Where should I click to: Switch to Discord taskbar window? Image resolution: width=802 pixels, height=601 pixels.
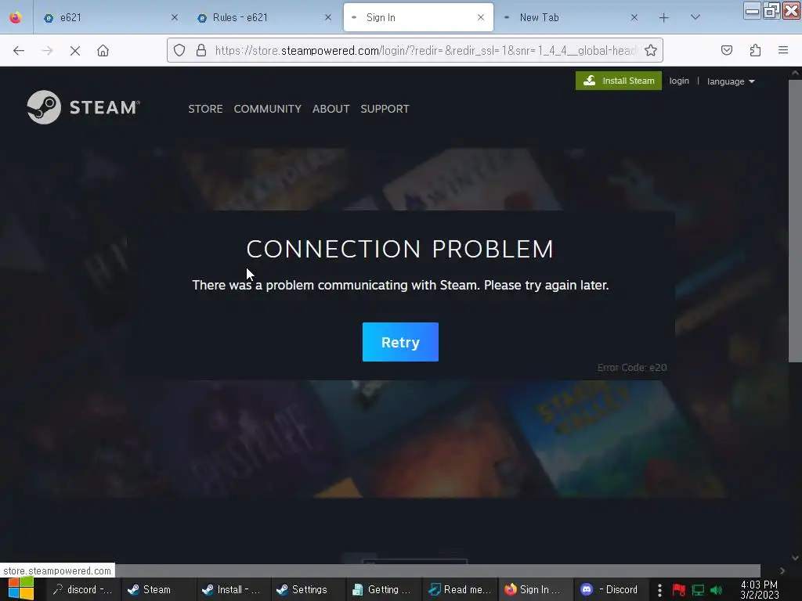(609, 589)
